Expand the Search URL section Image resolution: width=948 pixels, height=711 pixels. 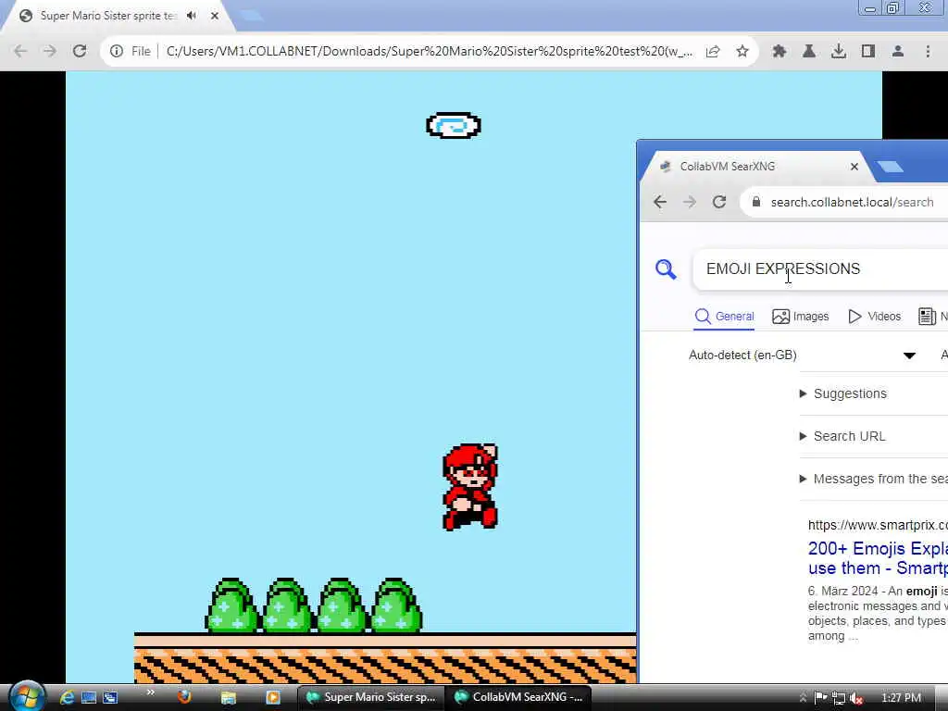842,436
